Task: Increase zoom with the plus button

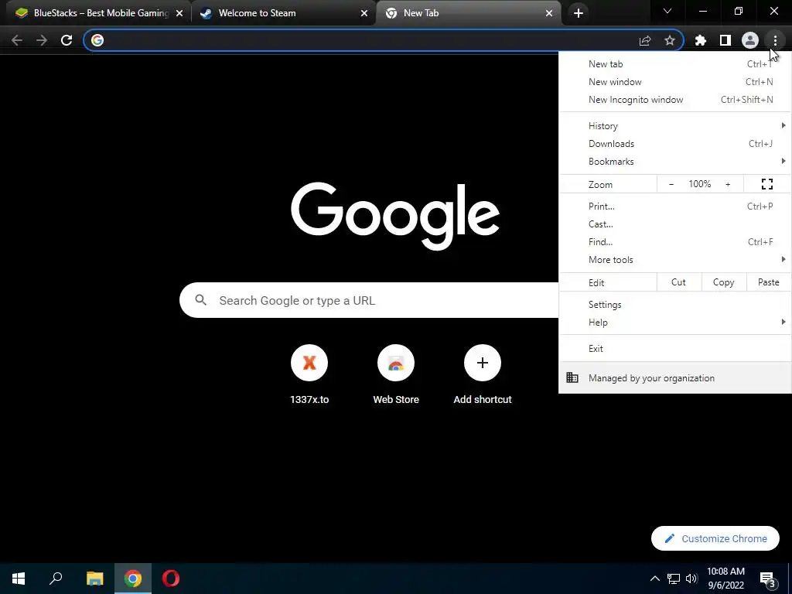Action: tap(728, 184)
